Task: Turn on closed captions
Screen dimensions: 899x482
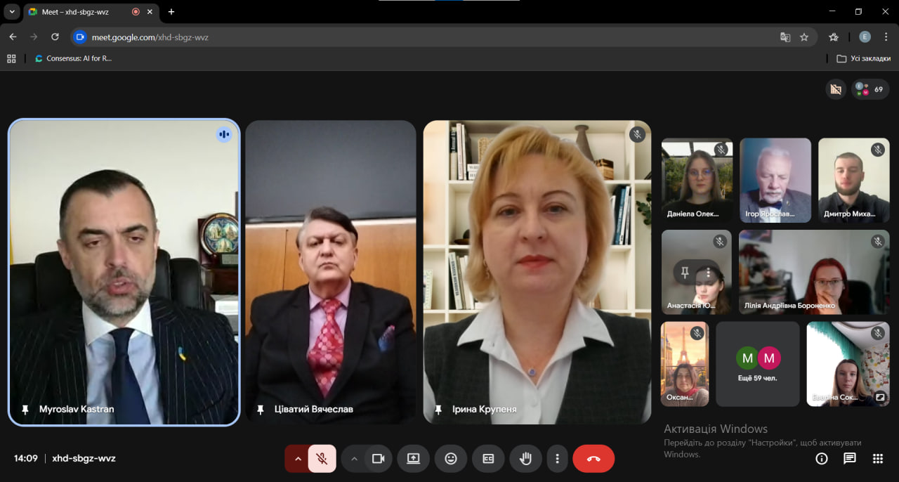Action: pos(488,459)
